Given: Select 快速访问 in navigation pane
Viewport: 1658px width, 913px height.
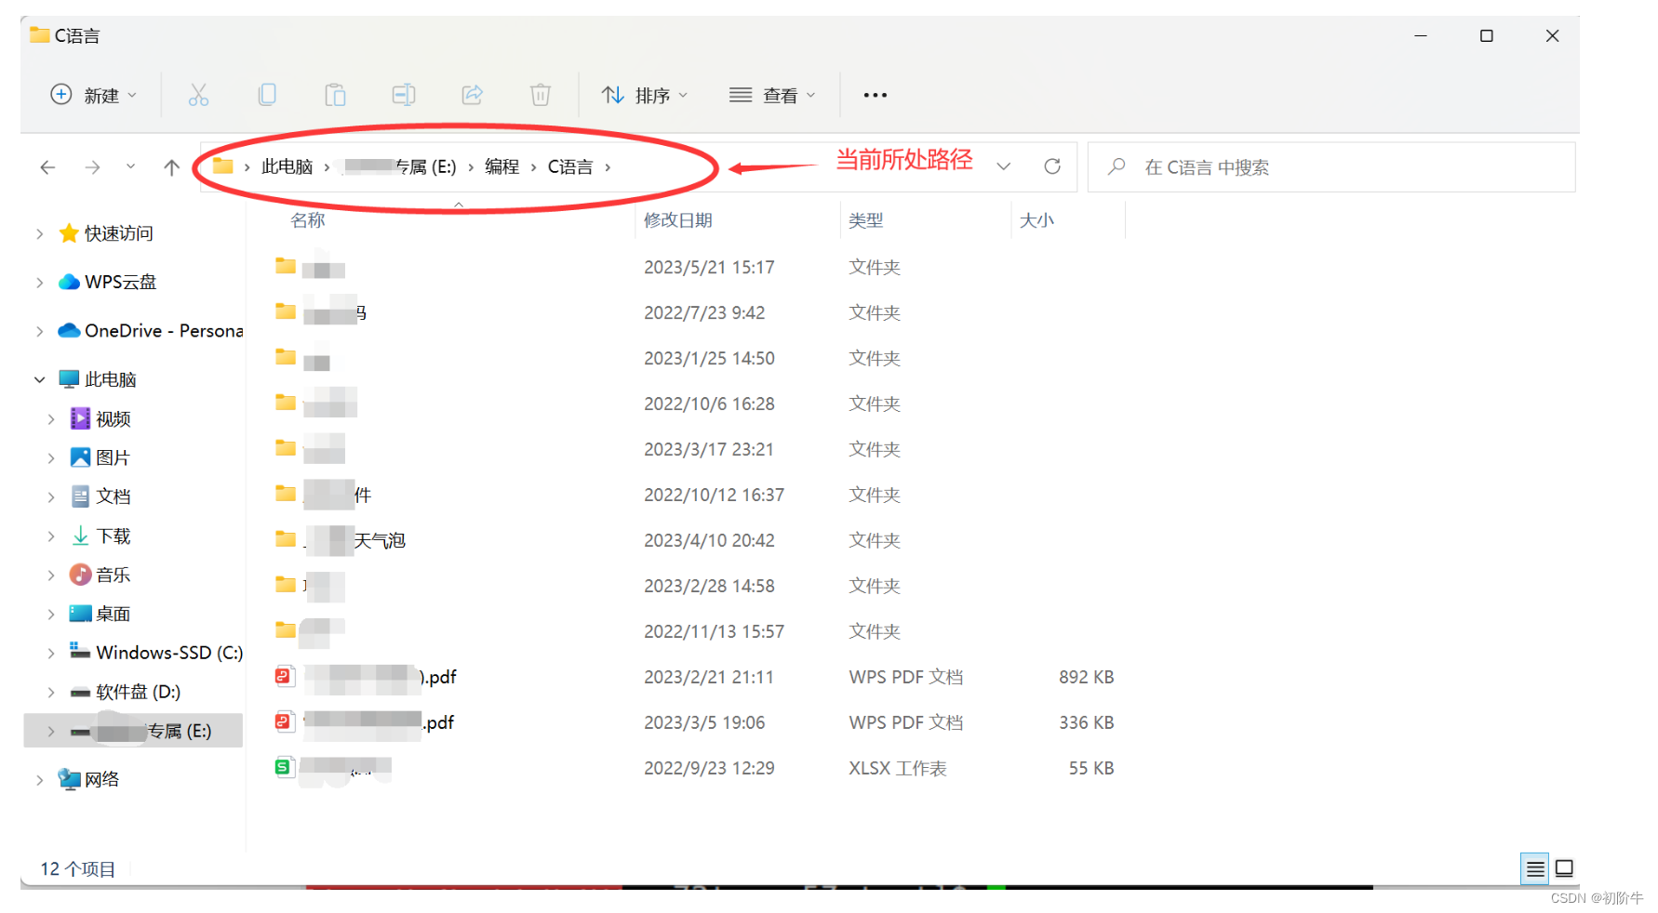Looking at the screenshot, I should (x=106, y=233).
